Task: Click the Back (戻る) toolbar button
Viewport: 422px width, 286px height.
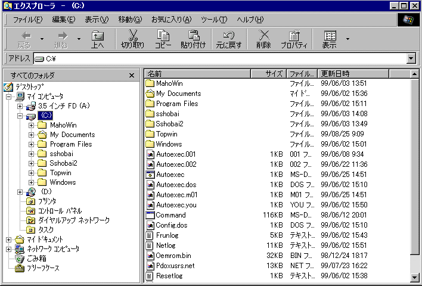Action: pyautogui.click(x=24, y=39)
